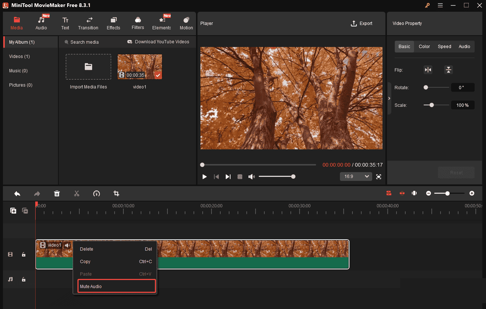Open the 16:9 aspect ratio dropdown
This screenshot has height=309, width=486.
pyautogui.click(x=355, y=177)
